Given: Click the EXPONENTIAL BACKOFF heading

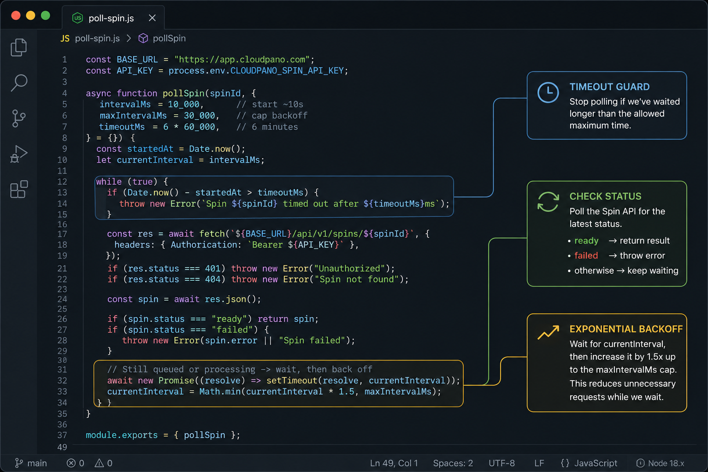Looking at the screenshot, I should pyautogui.click(x=626, y=329).
